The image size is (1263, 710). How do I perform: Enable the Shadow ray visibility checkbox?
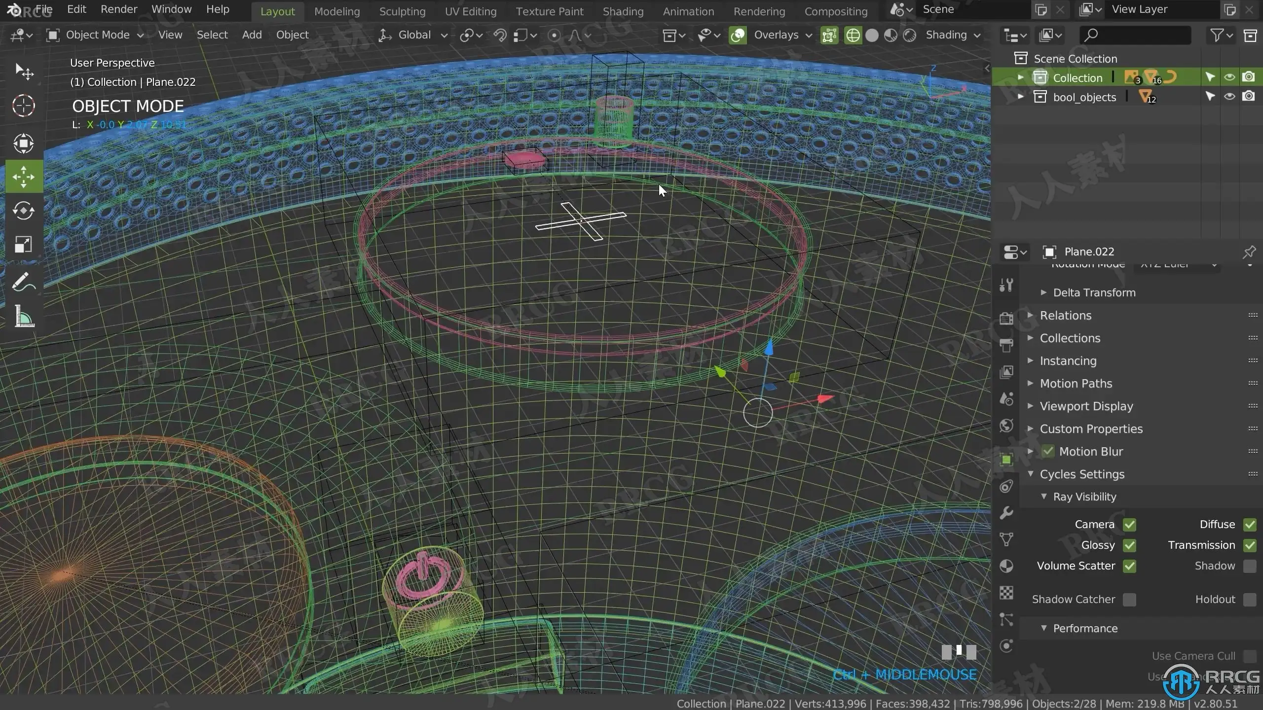click(x=1249, y=566)
